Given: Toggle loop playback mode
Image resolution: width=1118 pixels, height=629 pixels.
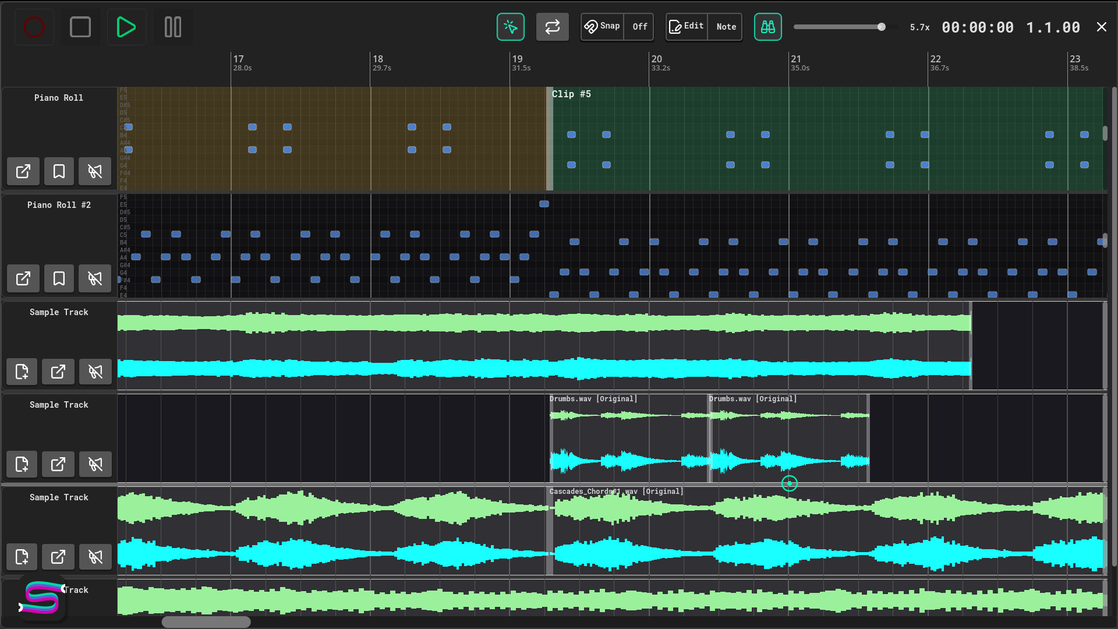Looking at the screenshot, I should (552, 27).
